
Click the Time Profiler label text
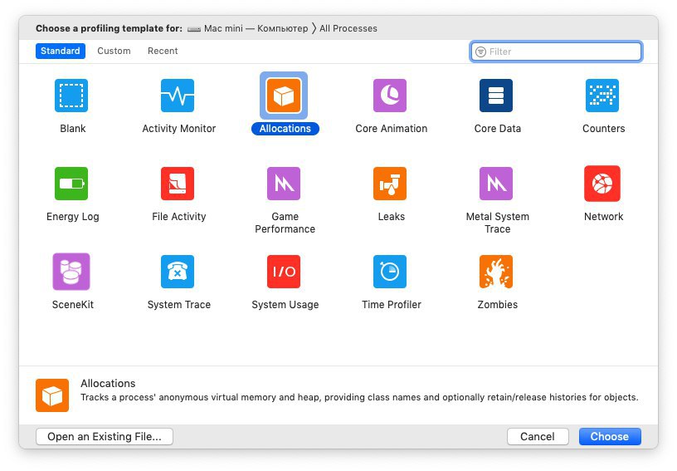pyautogui.click(x=392, y=305)
